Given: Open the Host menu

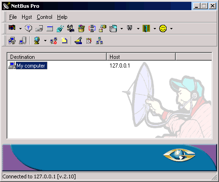Looking at the screenshot, I should (x=27, y=17).
